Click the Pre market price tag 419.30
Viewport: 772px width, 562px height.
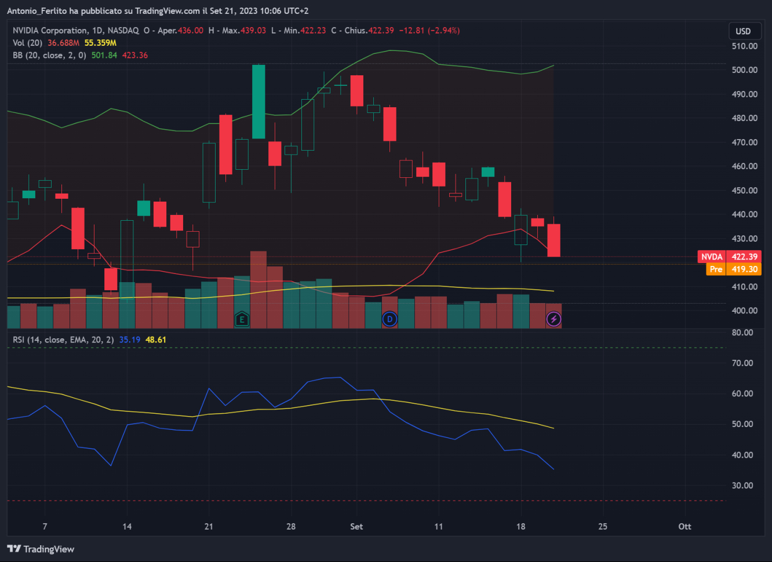click(733, 269)
